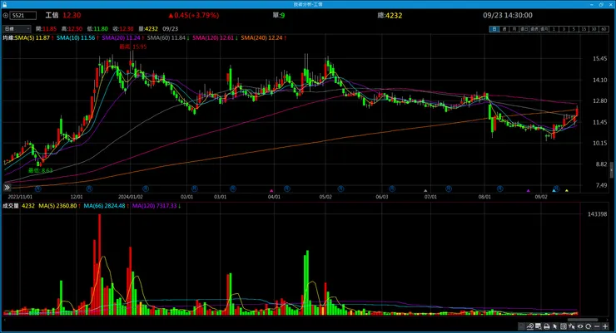The image size is (616, 333).
Task: Click the indicator chart icon in bottom toolbar
Action: tap(530, 326)
